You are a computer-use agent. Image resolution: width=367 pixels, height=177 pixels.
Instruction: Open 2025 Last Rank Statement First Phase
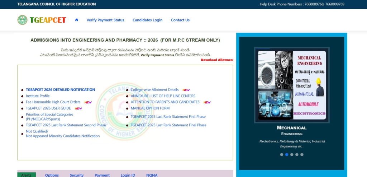tap(168, 117)
